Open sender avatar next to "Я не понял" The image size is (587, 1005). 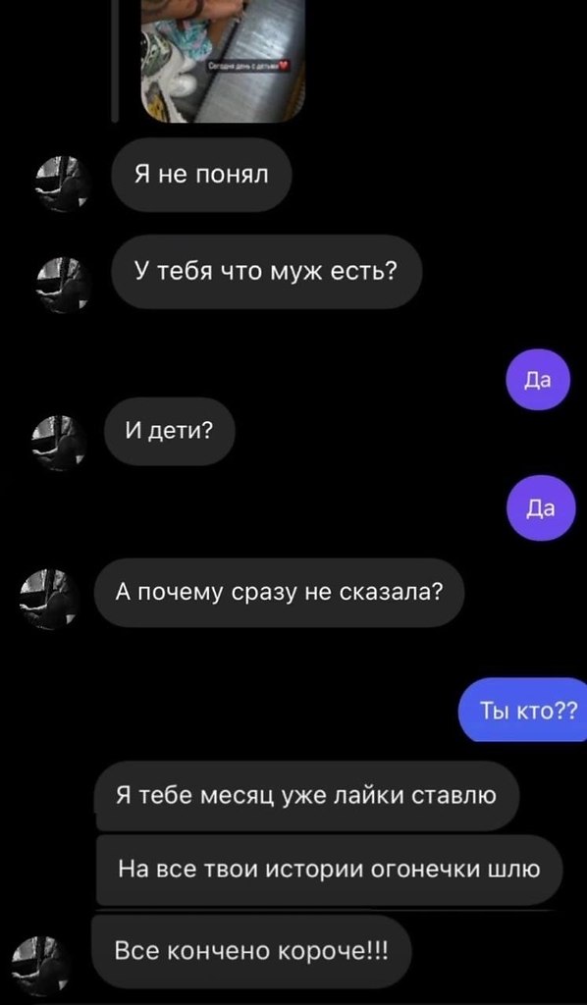click(x=64, y=184)
